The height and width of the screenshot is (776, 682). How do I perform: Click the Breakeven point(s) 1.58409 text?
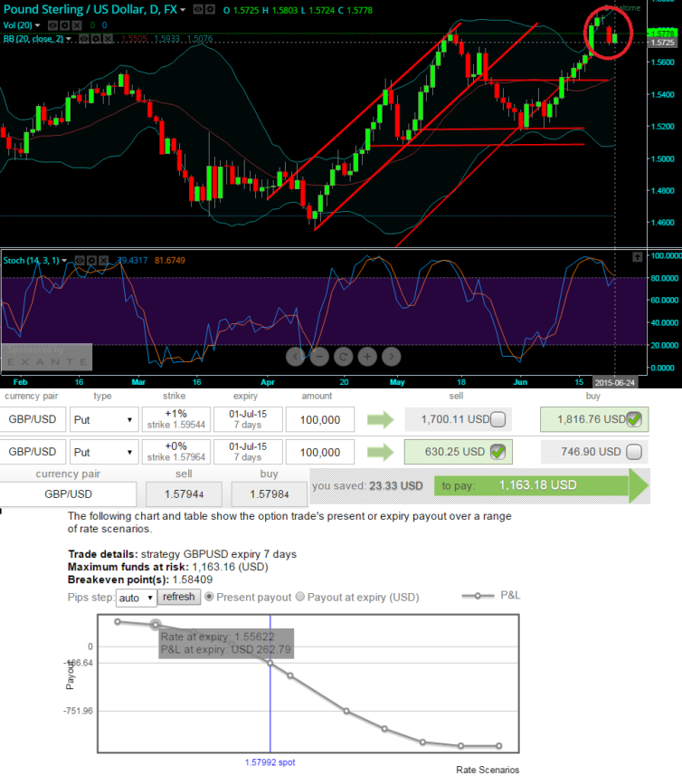(x=140, y=580)
